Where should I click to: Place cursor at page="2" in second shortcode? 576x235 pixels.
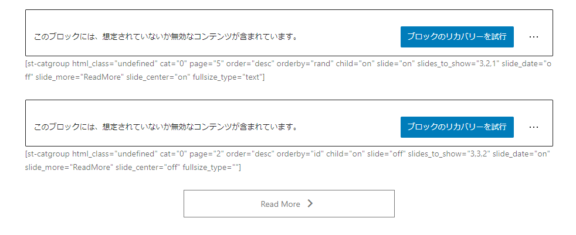(207, 154)
